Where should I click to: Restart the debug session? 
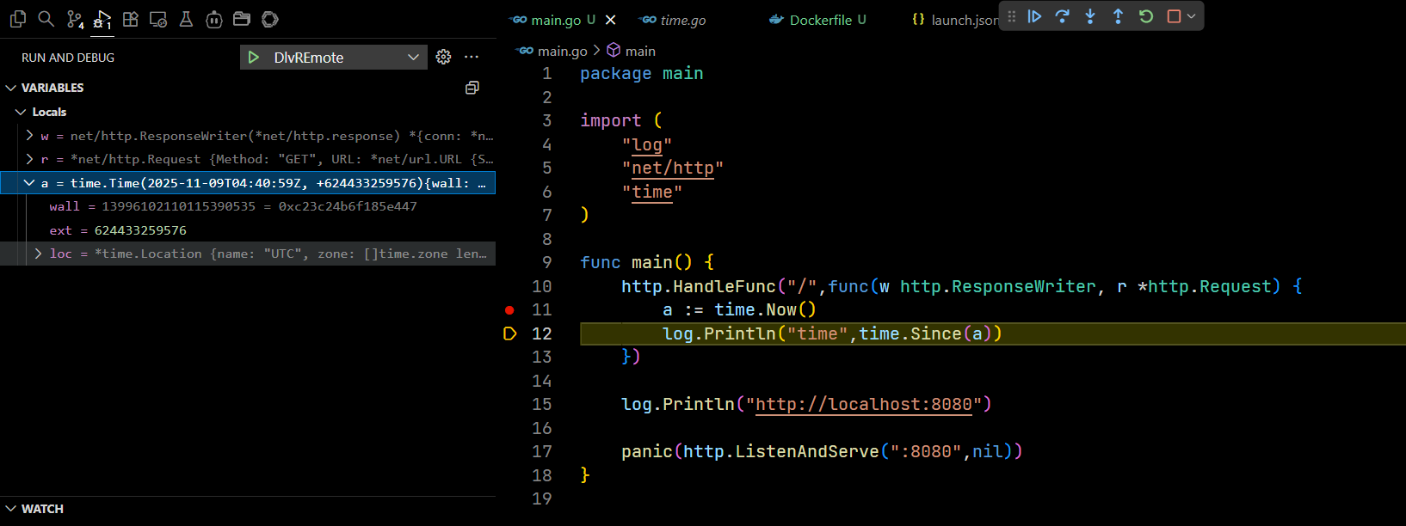[1146, 16]
